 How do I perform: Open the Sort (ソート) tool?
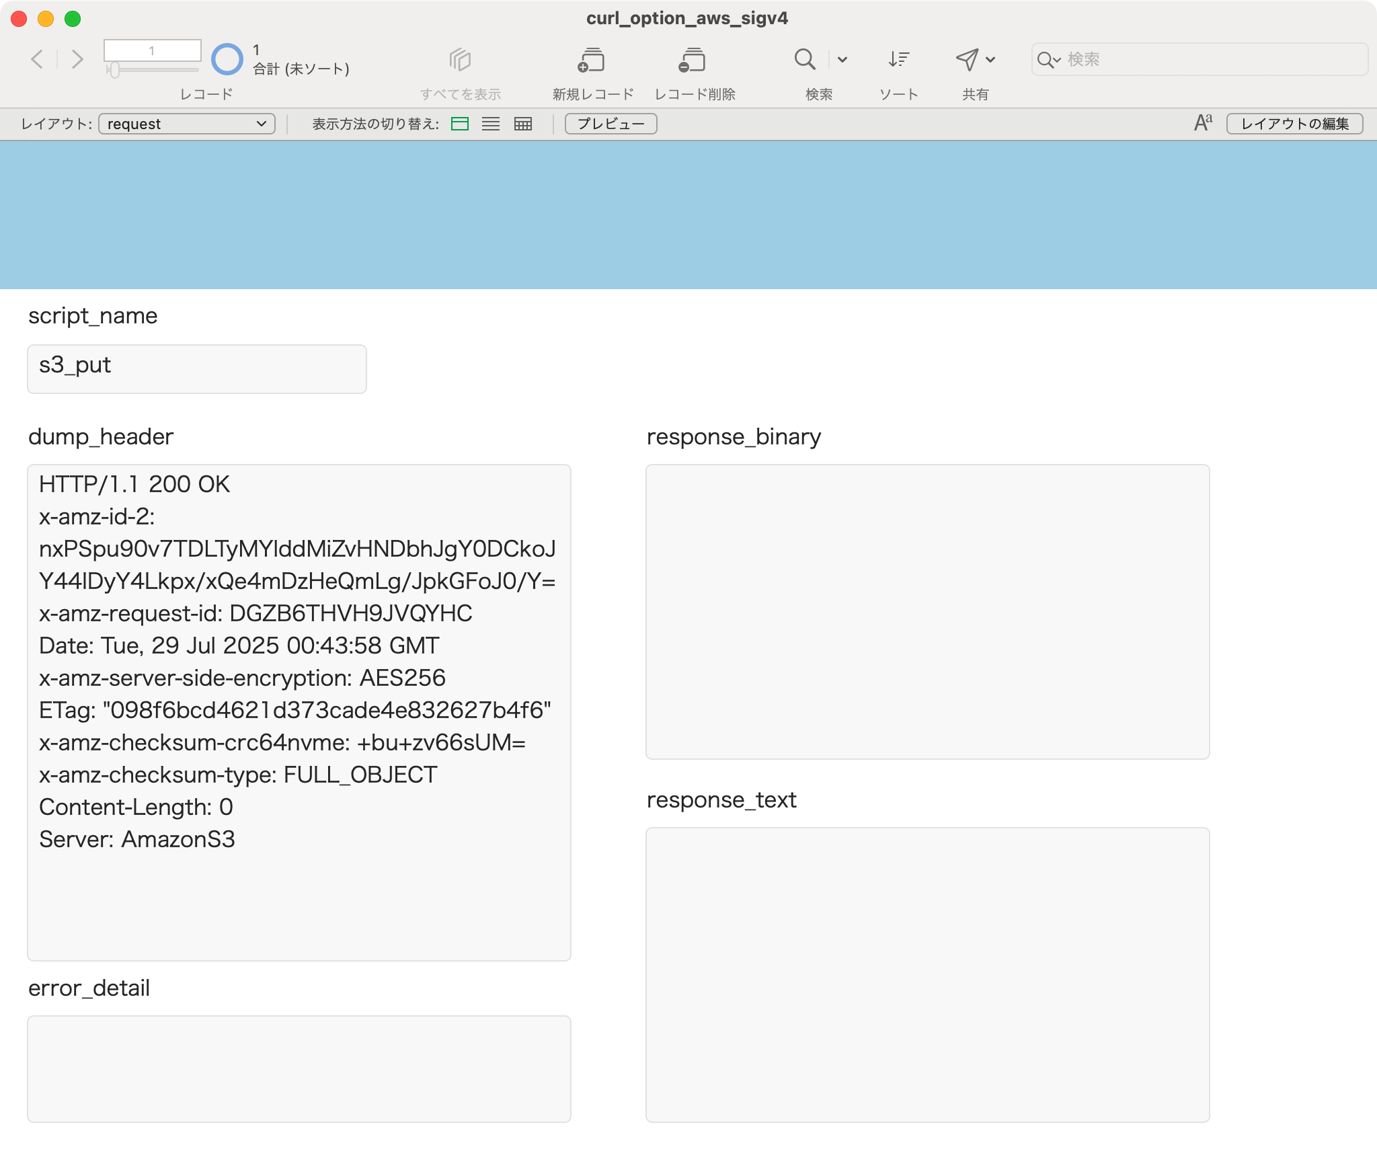(898, 59)
